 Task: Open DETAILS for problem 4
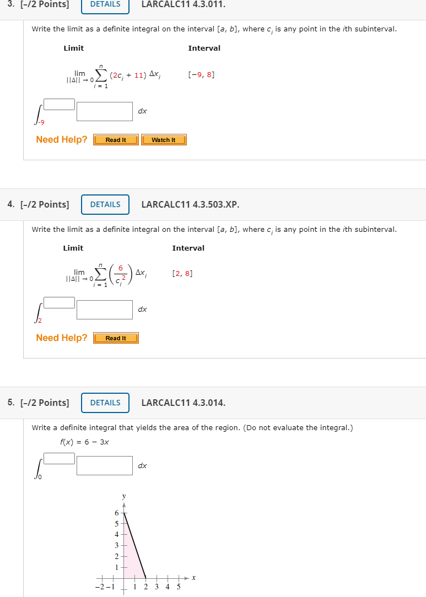[105, 204]
